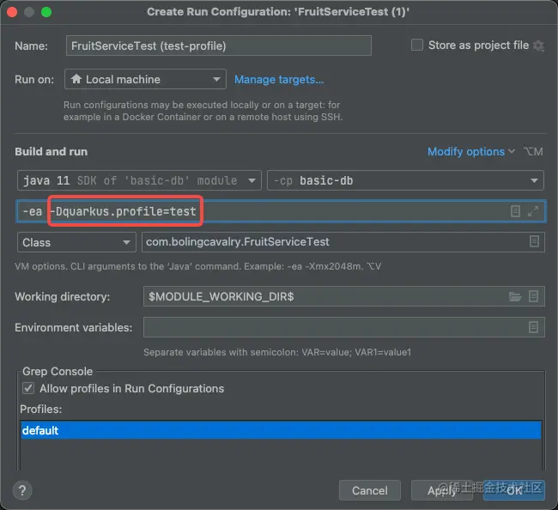Open the help question mark button
Screen dimensions: 558x510
click(22, 490)
